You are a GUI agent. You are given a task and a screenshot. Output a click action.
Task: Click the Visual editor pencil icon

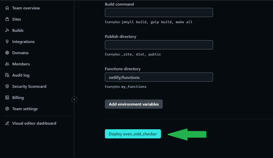(7, 123)
